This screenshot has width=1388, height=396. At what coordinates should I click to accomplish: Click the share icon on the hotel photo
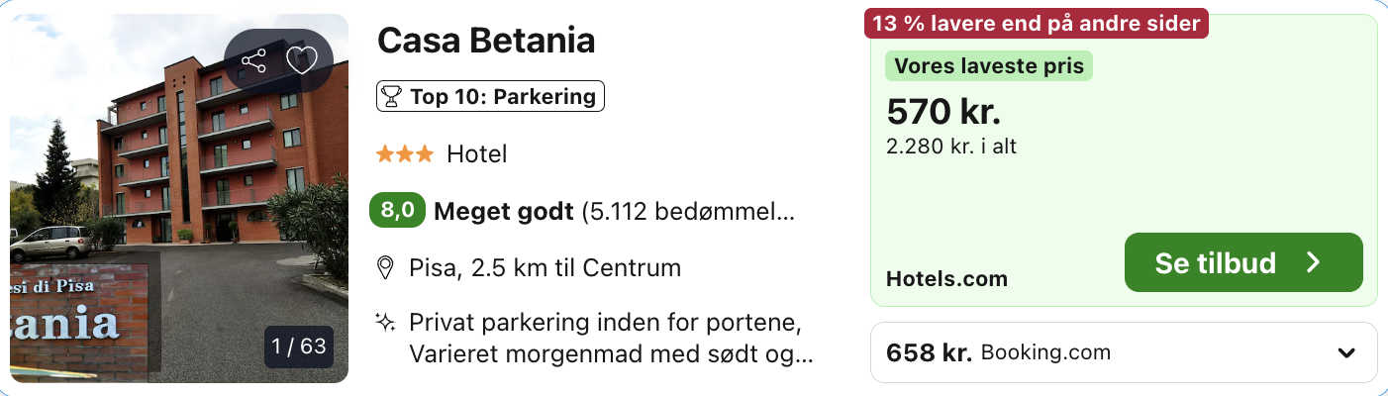point(254,61)
